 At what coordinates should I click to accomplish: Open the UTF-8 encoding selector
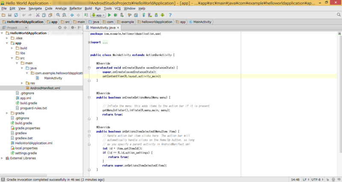317,179
